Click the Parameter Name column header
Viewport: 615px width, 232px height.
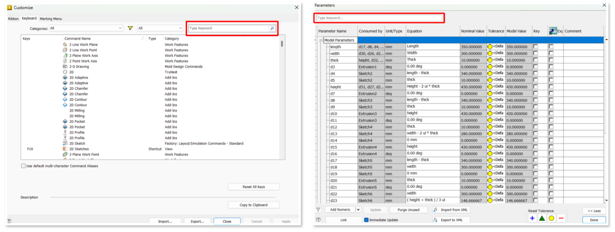click(x=337, y=31)
